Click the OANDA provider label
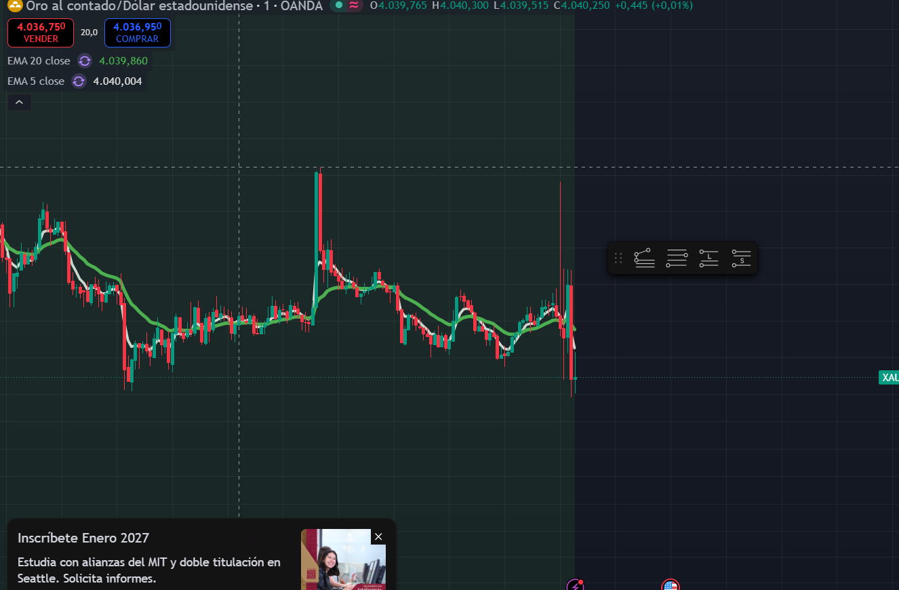 click(302, 5)
